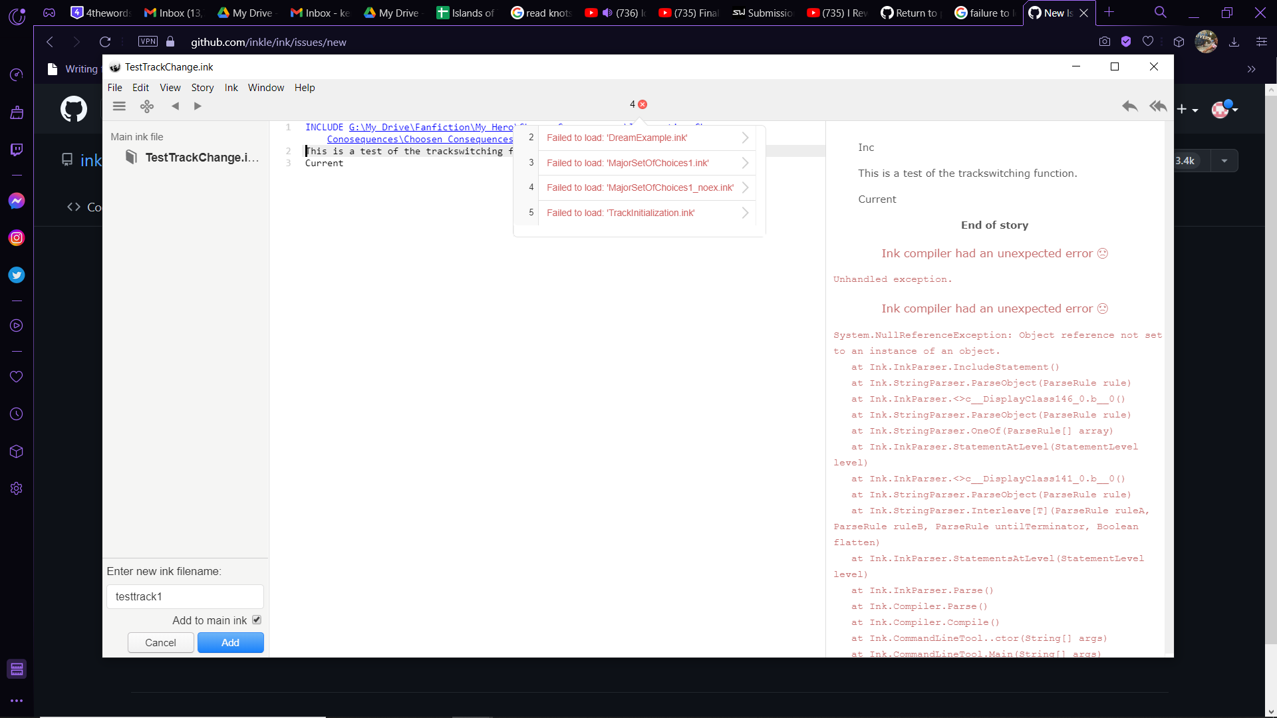Screen dimensions: 1277x718
Task: Restart the story with rewind arrows
Action: tap(1158, 106)
